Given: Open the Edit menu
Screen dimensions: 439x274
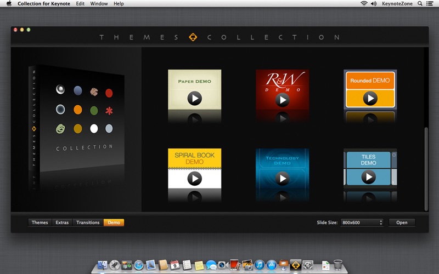Looking at the screenshot, I should 80,4.
